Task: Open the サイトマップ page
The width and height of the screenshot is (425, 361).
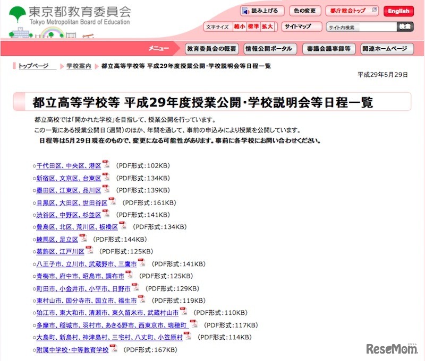Action: 301,27
